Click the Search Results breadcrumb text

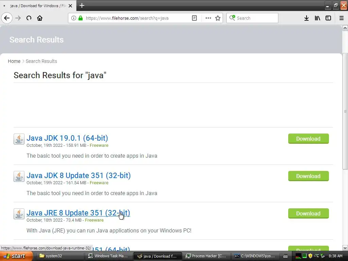(41, 61)
